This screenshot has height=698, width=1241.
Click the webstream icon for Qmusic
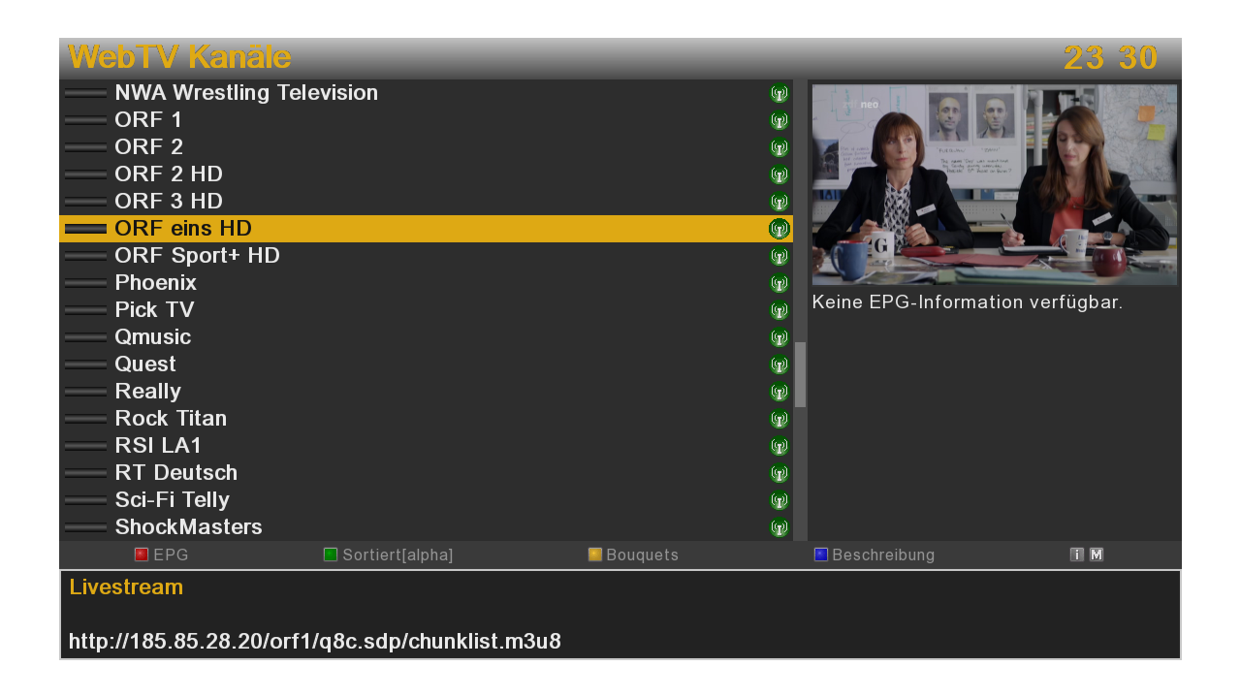click(x=779, y=338)
